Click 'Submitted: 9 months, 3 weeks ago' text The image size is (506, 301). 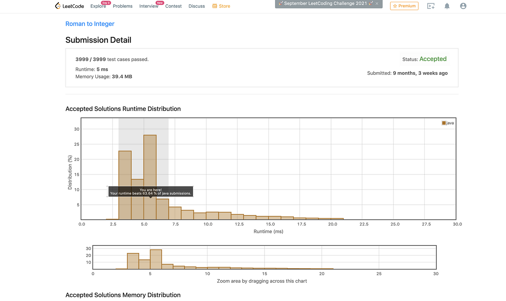pos(407,73)
